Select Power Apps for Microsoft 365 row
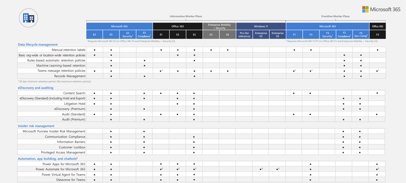 pos(64,164)
